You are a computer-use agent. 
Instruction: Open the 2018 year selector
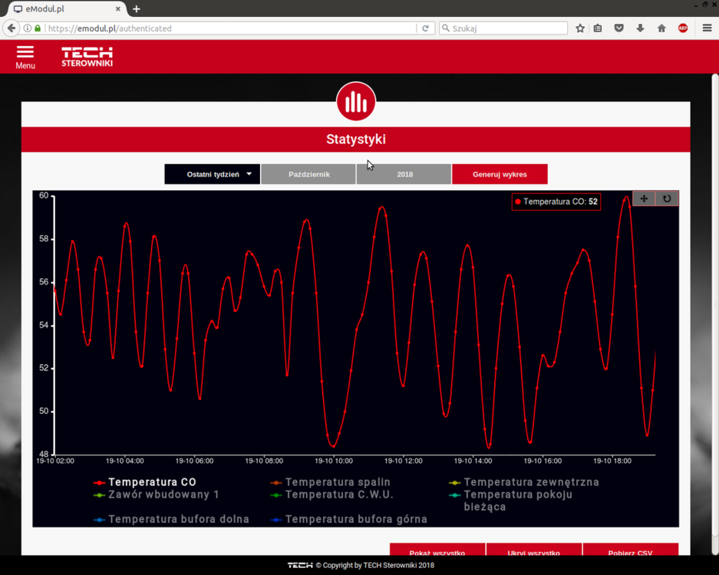(x=404, y=174)
